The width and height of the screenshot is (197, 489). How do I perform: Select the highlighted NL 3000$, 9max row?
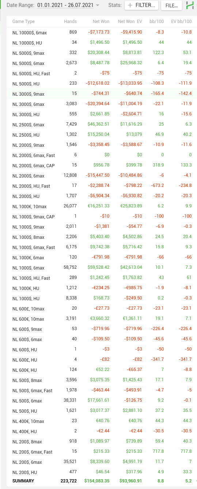(102, 94)
